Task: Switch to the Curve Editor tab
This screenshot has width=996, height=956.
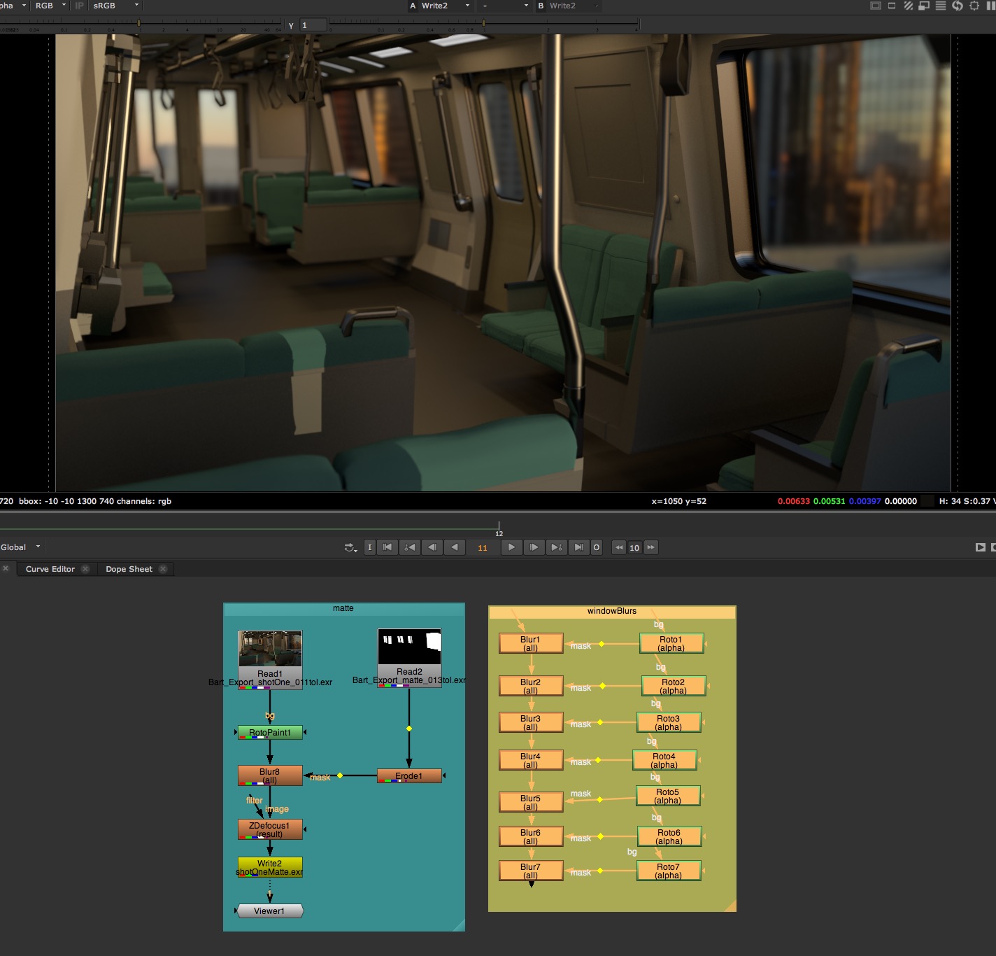Action: click(50, 569)
